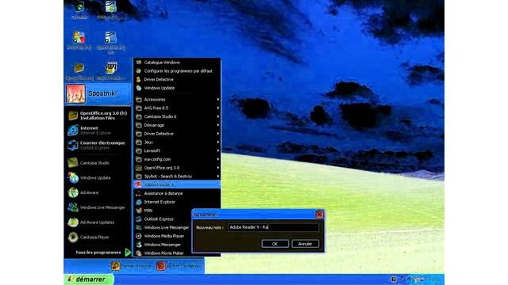Select highlighted Adobe Reader 9 entry
The height and width of the screenshot is (285, 508).
coord(177,184)
